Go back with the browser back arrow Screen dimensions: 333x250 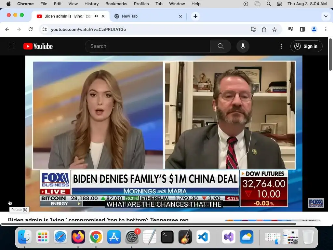tap(7, 29)
